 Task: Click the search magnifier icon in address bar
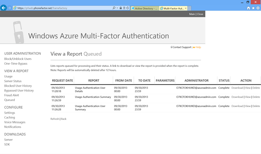[114, 8]
